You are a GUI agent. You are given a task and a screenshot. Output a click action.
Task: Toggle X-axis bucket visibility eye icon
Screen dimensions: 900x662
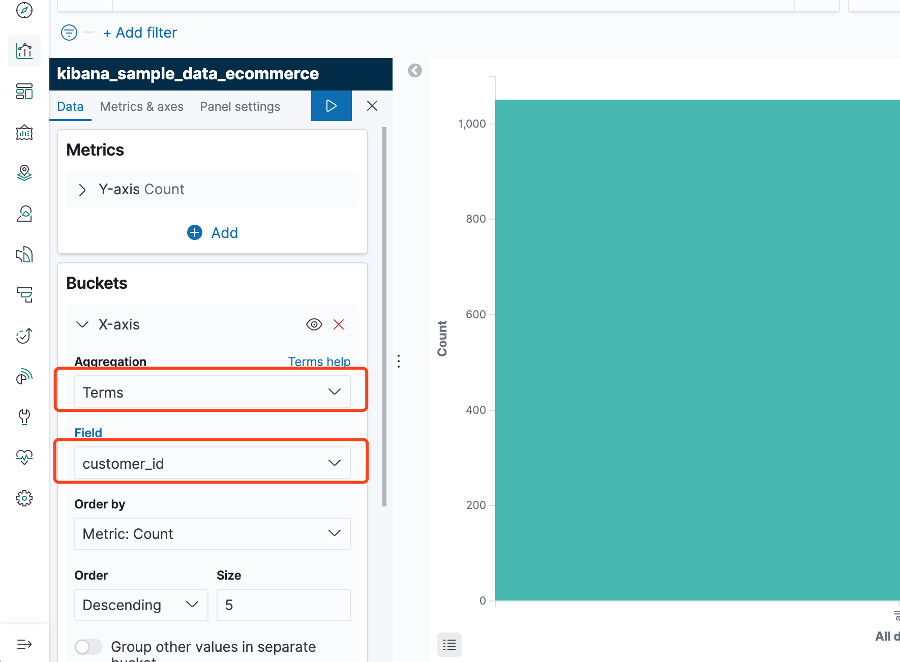[314, 324]
